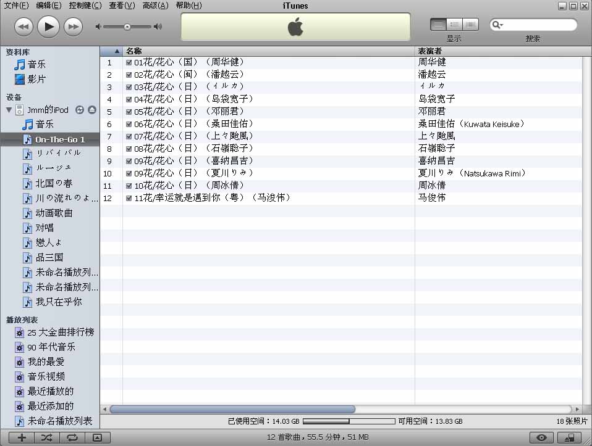Viewport: 592px width, 446px height.
Task: Select 音乐 under Jmm的iPod
Action: click(x=44, y=125)
